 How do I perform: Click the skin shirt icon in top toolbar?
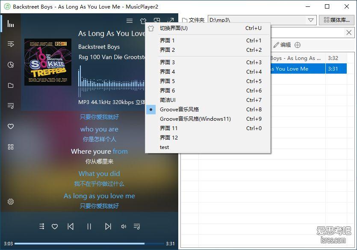pyautogui.click(x=143, y=21)
